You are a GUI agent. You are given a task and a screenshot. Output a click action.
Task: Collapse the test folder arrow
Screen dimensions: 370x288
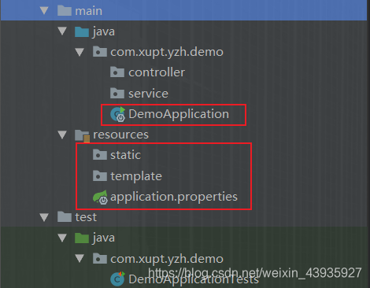[44, 217]
